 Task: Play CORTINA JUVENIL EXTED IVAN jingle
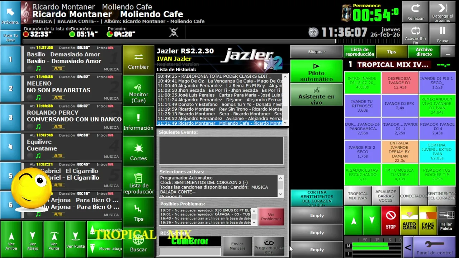click(x=437, y=152)
